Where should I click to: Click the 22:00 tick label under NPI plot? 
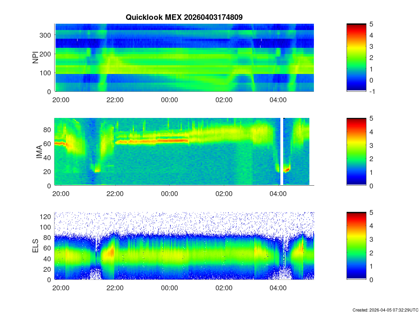pyautogui.click(x=115, y=100)
